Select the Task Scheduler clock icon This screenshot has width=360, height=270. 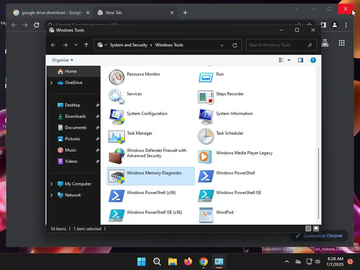(x=206, y=136)
